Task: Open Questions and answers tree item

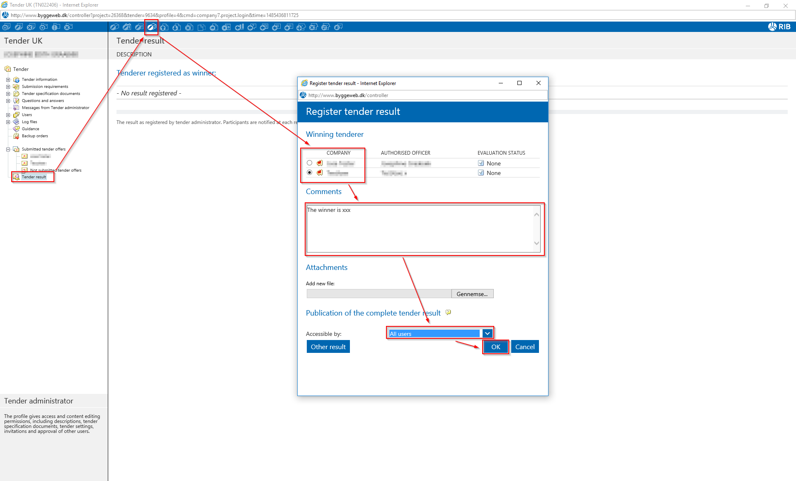Action: tap(43, 101)
